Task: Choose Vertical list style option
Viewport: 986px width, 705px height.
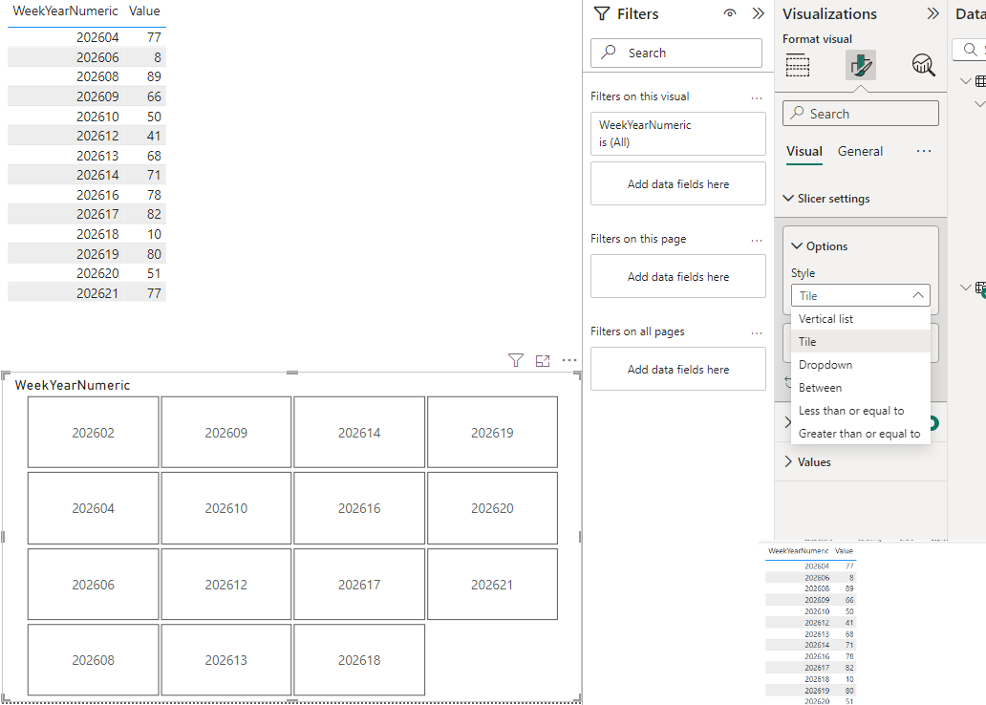Action: point(860,319)
